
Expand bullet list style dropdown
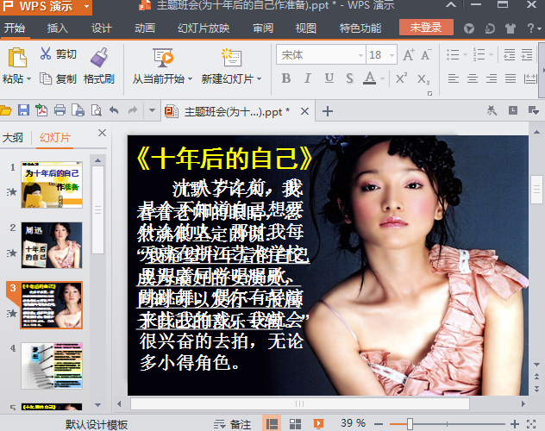point(465,54)
